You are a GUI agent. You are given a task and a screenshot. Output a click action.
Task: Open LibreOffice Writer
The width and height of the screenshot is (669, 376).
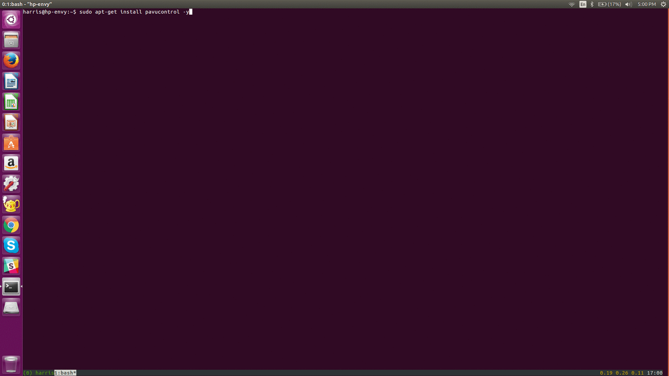(11, 81)
